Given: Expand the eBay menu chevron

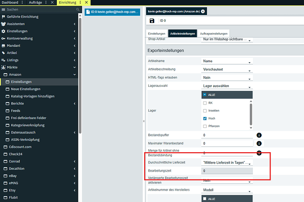Looking at the screenshot, I should coord(74,176).
